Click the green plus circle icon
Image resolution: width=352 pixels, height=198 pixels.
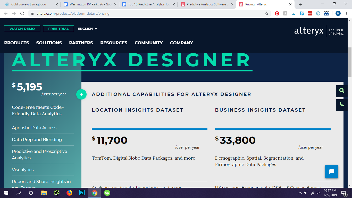(x=81, y=94)
